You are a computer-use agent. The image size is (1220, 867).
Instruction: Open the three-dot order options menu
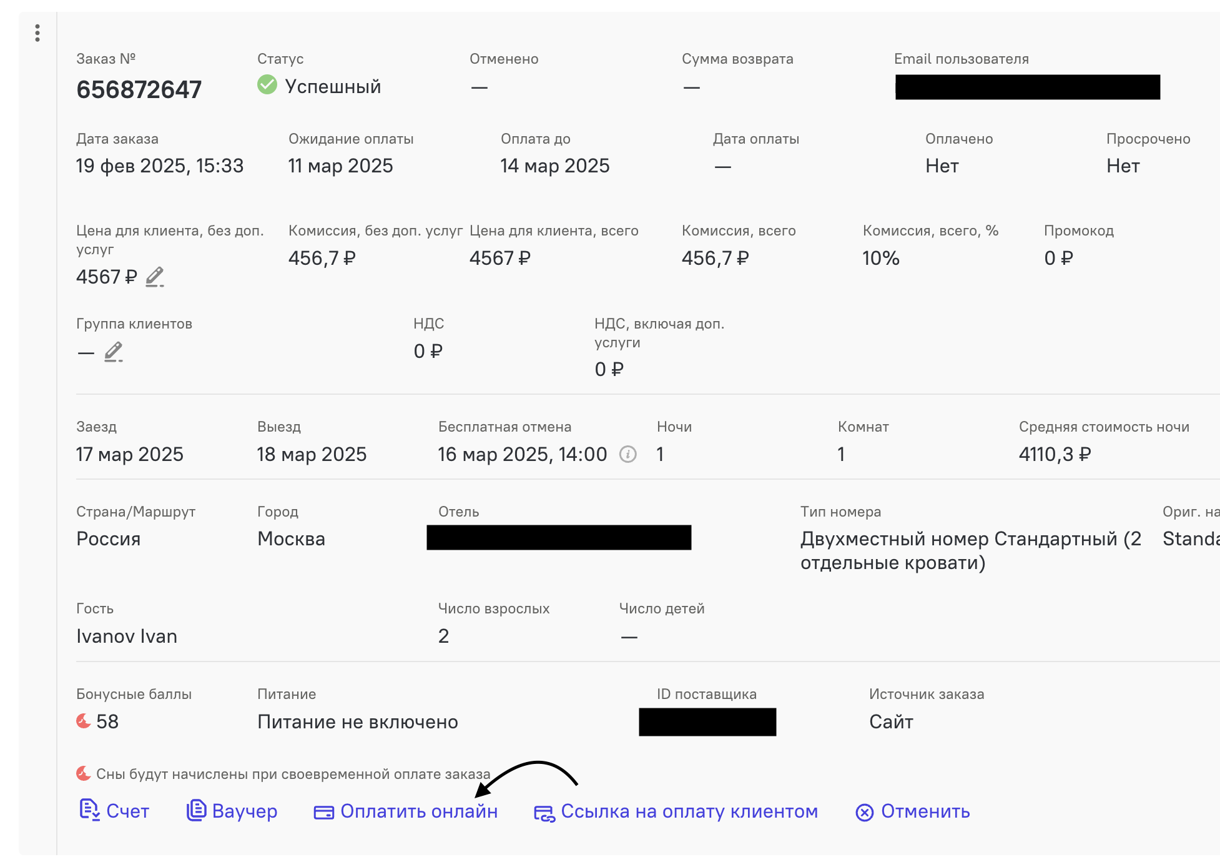point(37,33)
